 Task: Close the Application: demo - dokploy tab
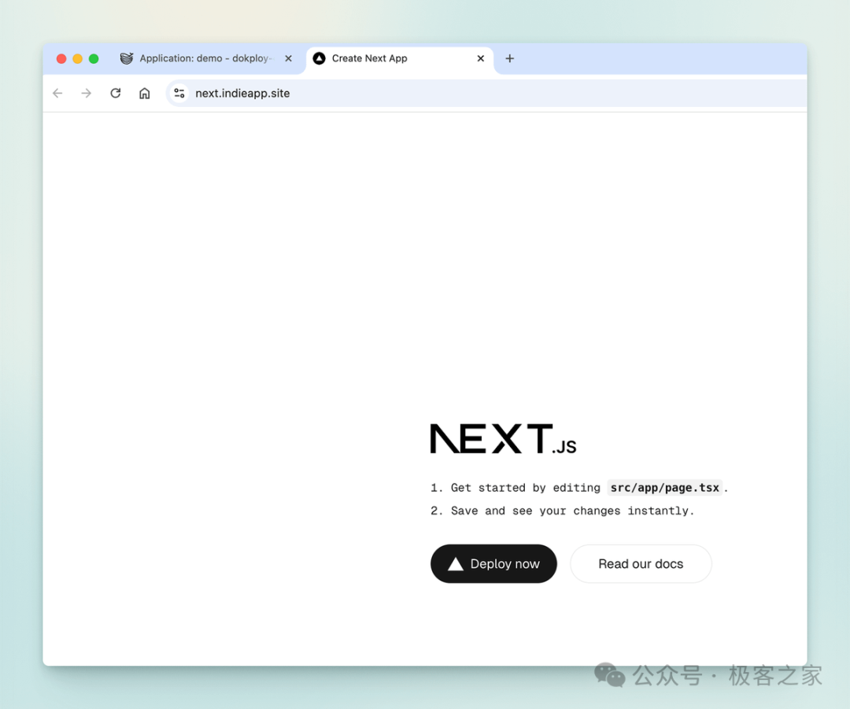pyautogui.click(x=288, y=58)
